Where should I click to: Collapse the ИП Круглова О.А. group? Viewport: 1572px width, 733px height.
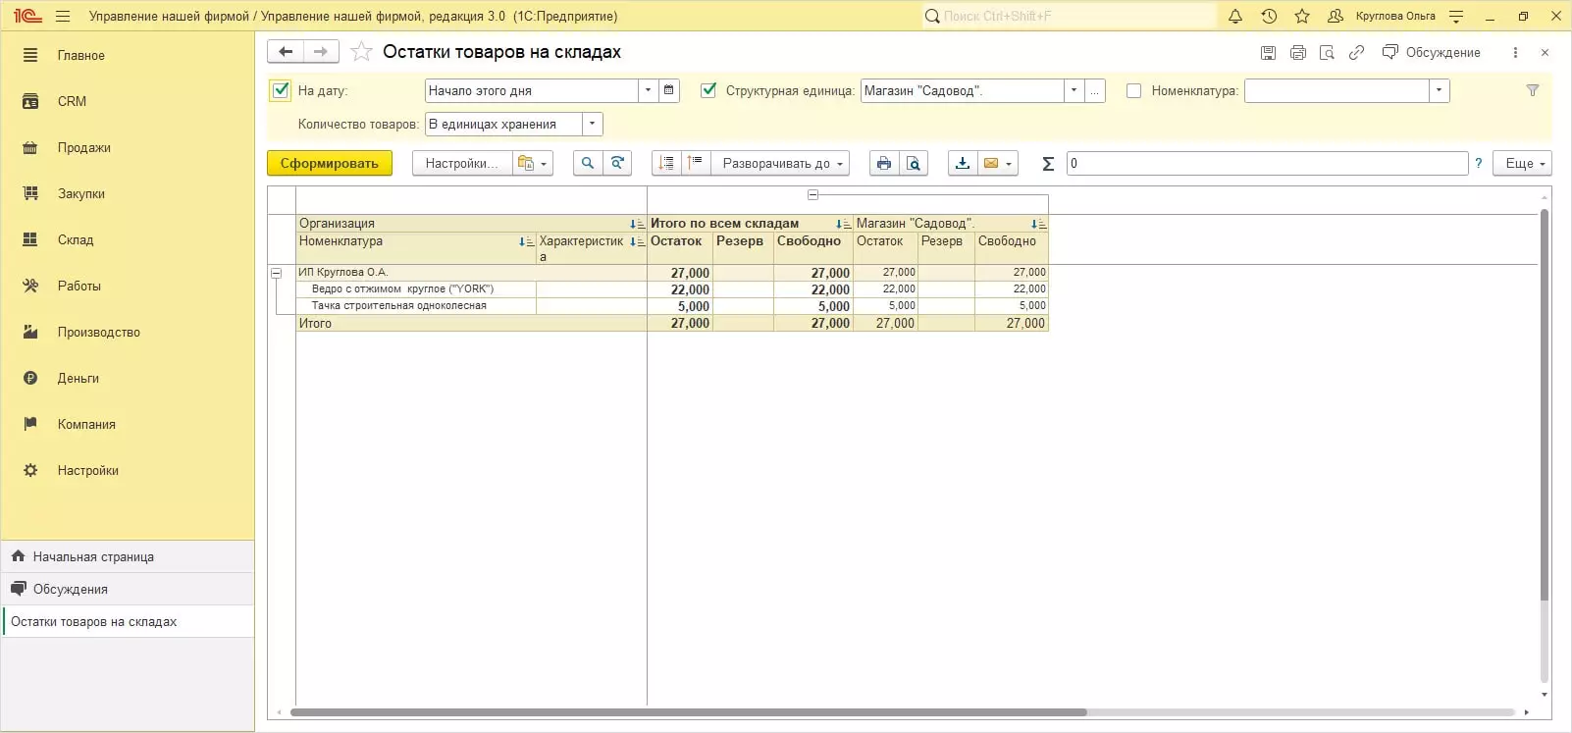pos(277,273)
